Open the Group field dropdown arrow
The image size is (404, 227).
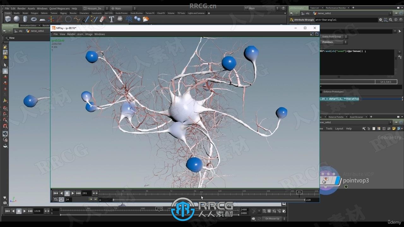(x=395, y=31)
